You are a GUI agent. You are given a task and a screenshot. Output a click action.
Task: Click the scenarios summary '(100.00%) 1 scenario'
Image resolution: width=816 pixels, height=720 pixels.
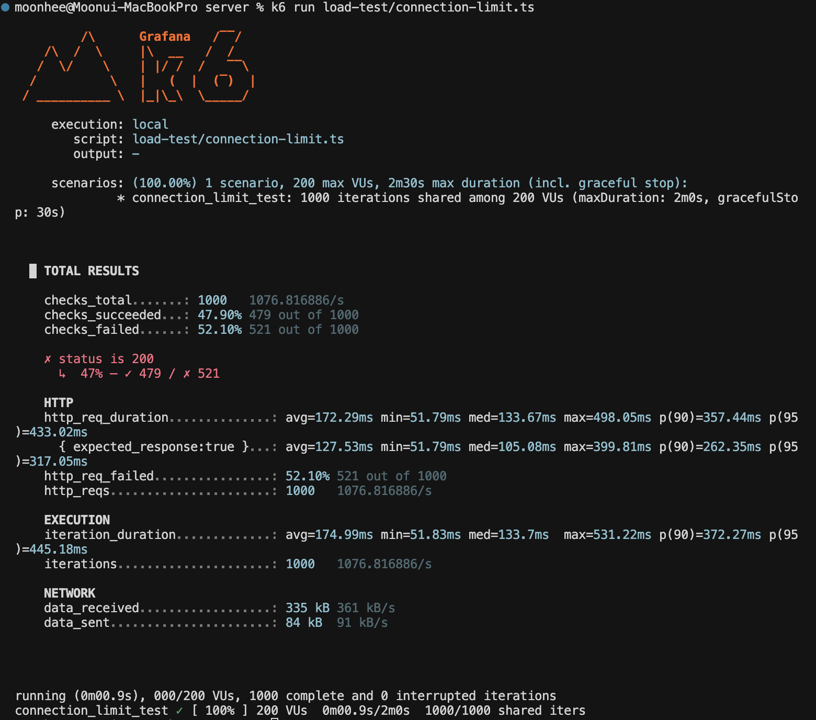click(x=209, y=183)
